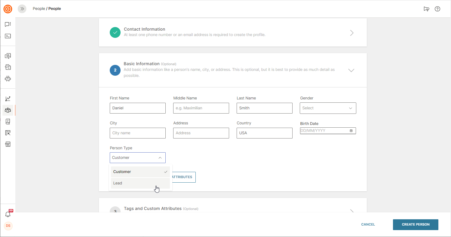Click the calendar icon in Birth Date
The image size is (451, 237).
tap(351, 131)
